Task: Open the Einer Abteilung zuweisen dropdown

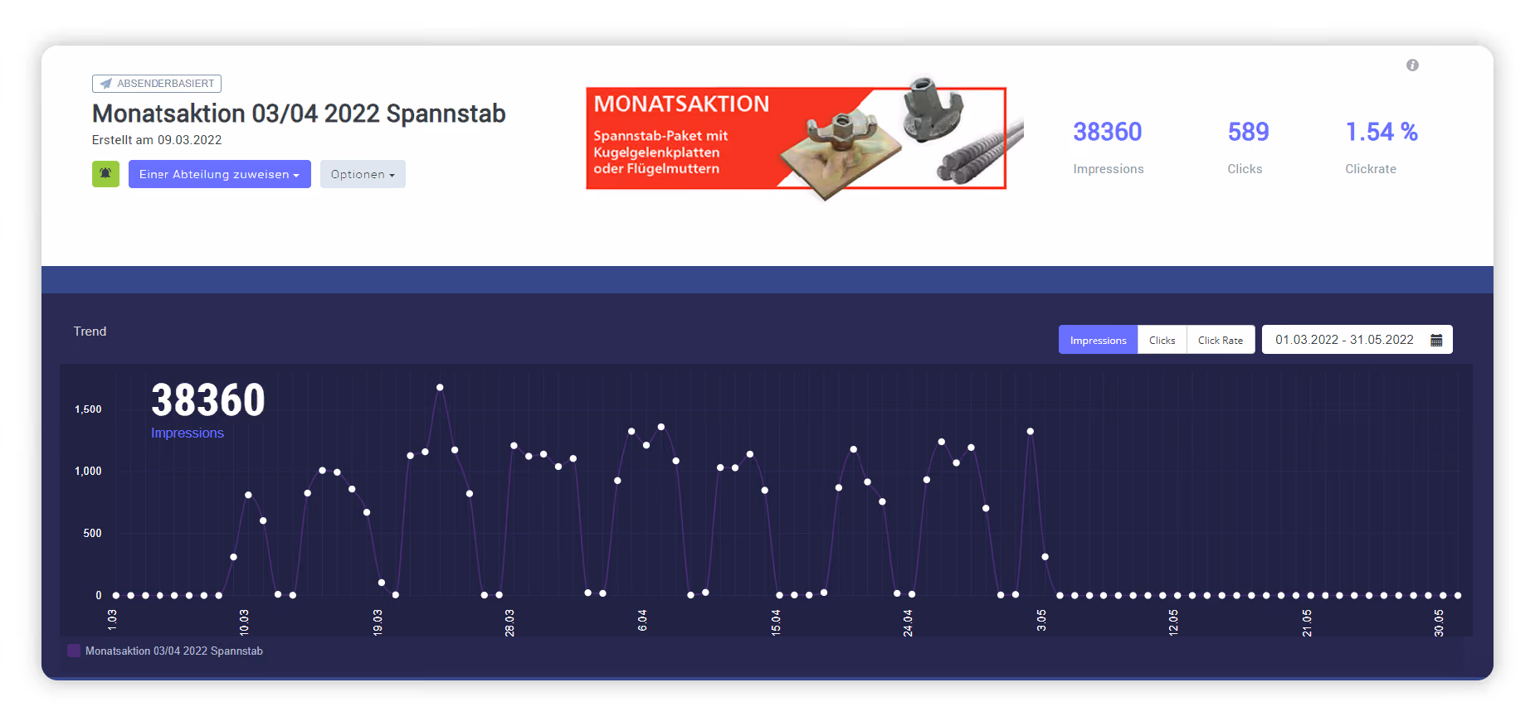Action: [219, 174]
